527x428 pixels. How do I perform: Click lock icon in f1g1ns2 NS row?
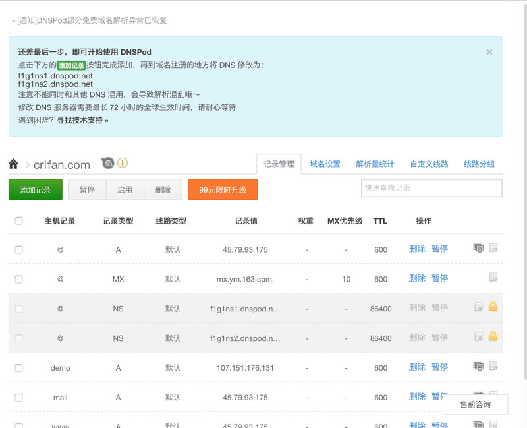pyautogui.click(x=493, y=336)
